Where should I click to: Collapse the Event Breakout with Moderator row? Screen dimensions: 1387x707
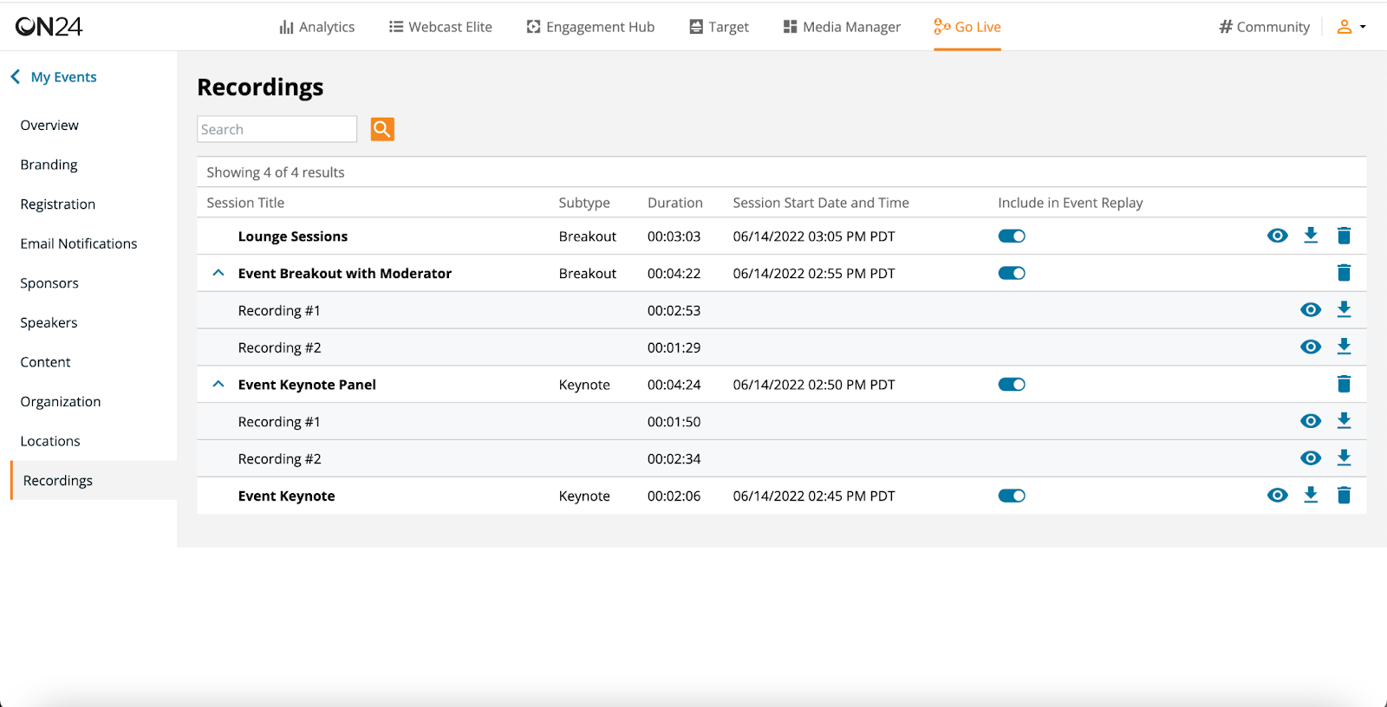(218, 273)
